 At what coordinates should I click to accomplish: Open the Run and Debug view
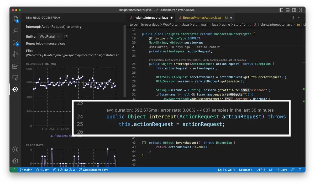[15, 54]
